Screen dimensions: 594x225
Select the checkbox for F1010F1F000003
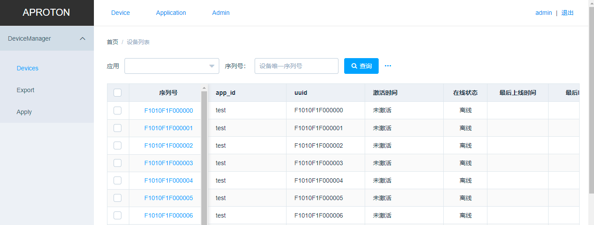pyautogui.click(x=117, y=163)
